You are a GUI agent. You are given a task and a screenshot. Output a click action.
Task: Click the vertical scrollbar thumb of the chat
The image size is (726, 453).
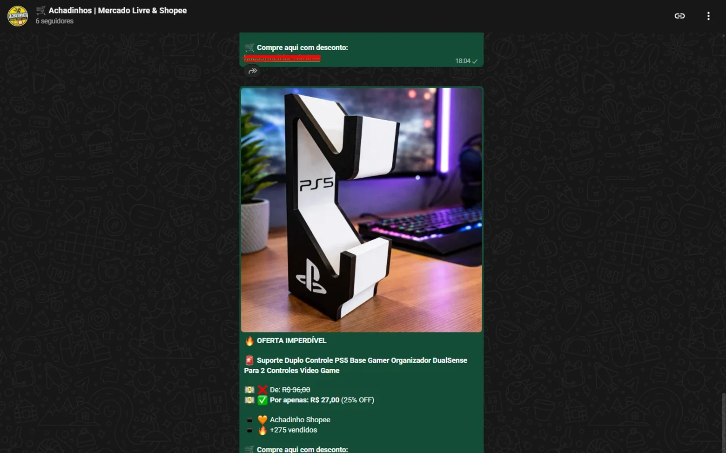click(x=724, y=423)
